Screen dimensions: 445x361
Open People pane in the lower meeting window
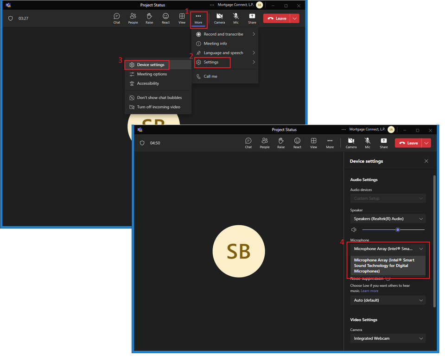click(x=265, y=143)
